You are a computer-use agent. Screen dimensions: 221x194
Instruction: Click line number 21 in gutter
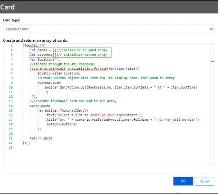point(11,138)
